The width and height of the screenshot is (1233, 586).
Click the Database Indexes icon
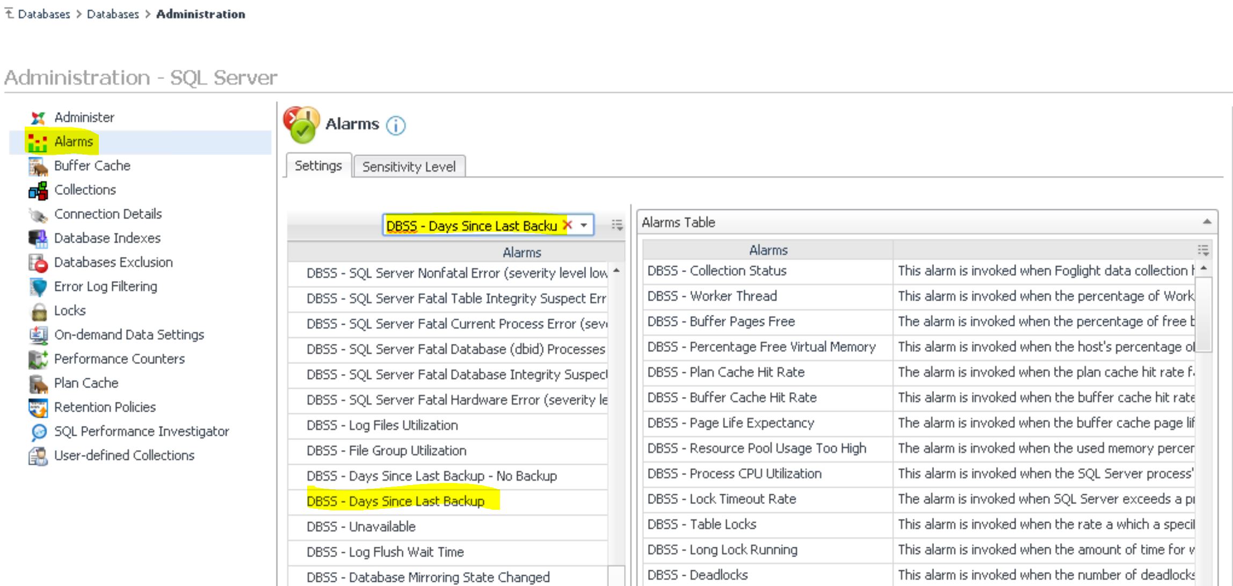click(38, 238)
